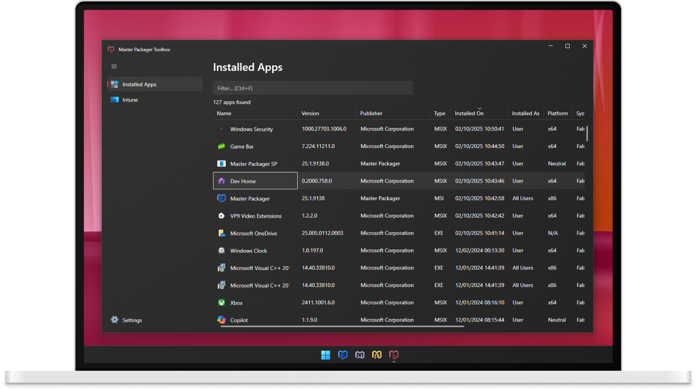Click in the Filter search box
Screen dimensions: 697x389
click(313, 88)
